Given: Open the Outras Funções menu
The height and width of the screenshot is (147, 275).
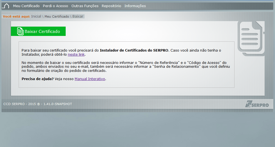Looking at the screenshot, I should point(85,6).
